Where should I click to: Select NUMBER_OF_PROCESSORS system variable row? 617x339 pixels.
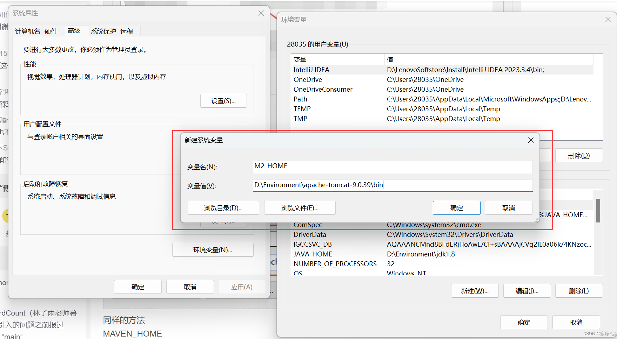(x=443, y=264)
